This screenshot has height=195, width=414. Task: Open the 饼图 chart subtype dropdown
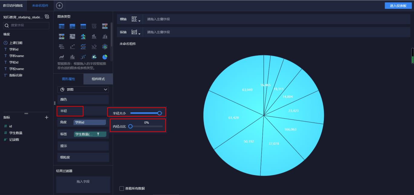click(83, 89)
